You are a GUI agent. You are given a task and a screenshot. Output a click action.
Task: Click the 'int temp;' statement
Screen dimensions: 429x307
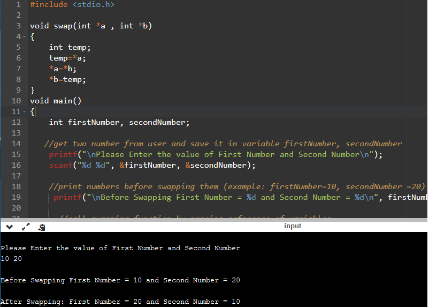pyautogui.click(x=70, y=47)
